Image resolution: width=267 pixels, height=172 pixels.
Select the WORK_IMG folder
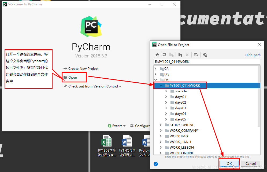pos(179,136)
